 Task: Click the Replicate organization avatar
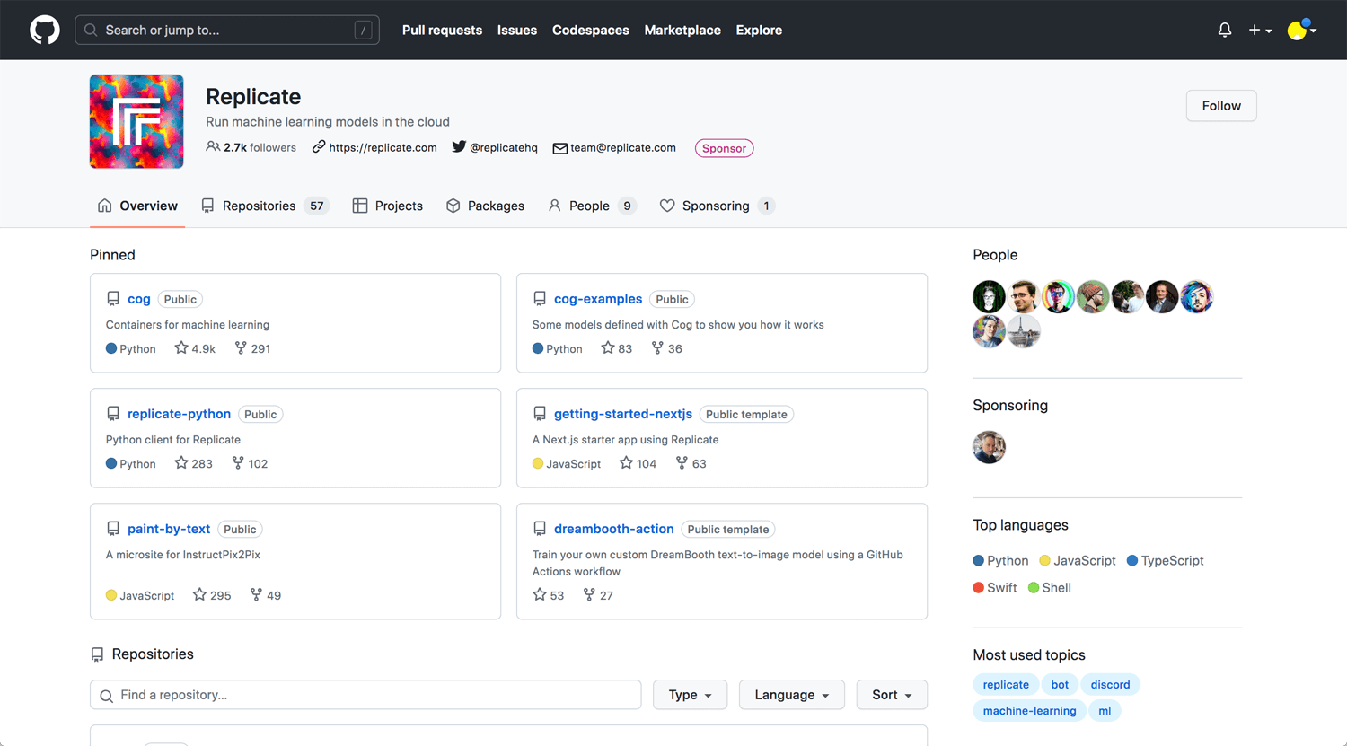coord(136,121)
